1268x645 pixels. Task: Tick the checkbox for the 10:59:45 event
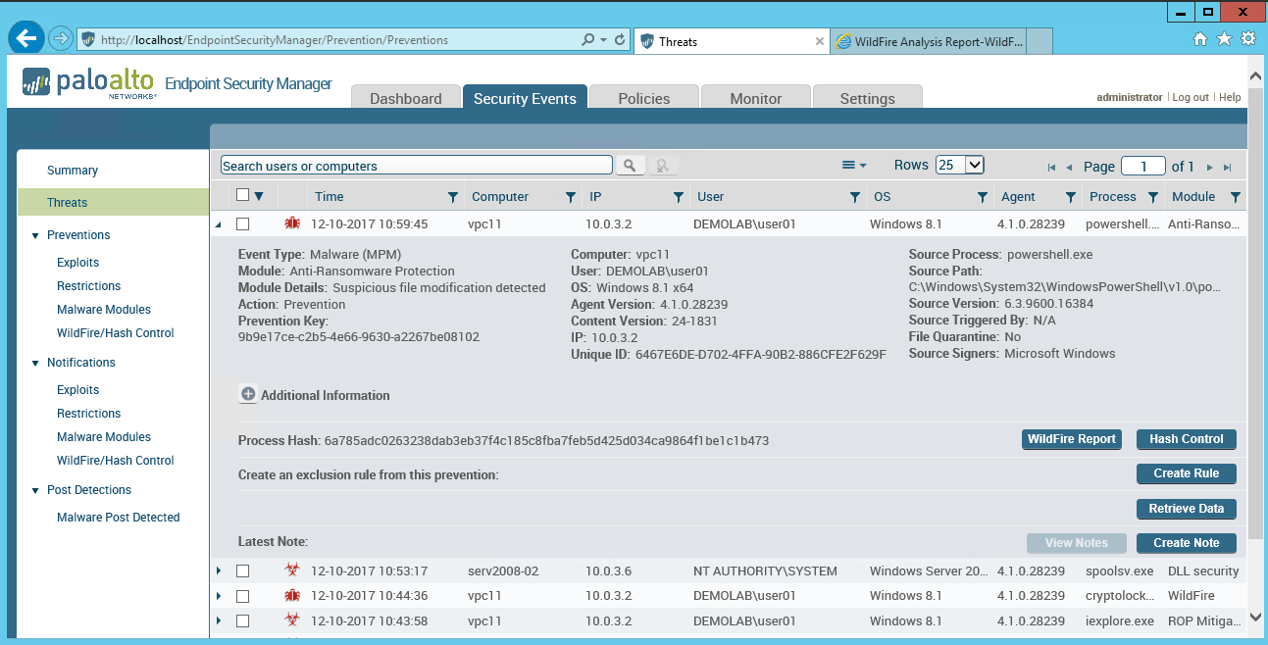pos(243,224)
